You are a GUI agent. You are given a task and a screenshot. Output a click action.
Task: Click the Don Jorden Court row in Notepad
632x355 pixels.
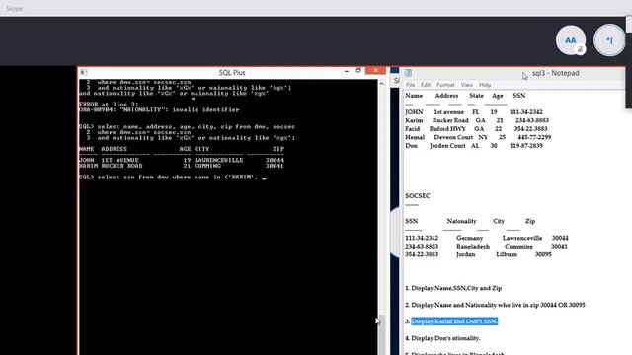pos(474,146)
